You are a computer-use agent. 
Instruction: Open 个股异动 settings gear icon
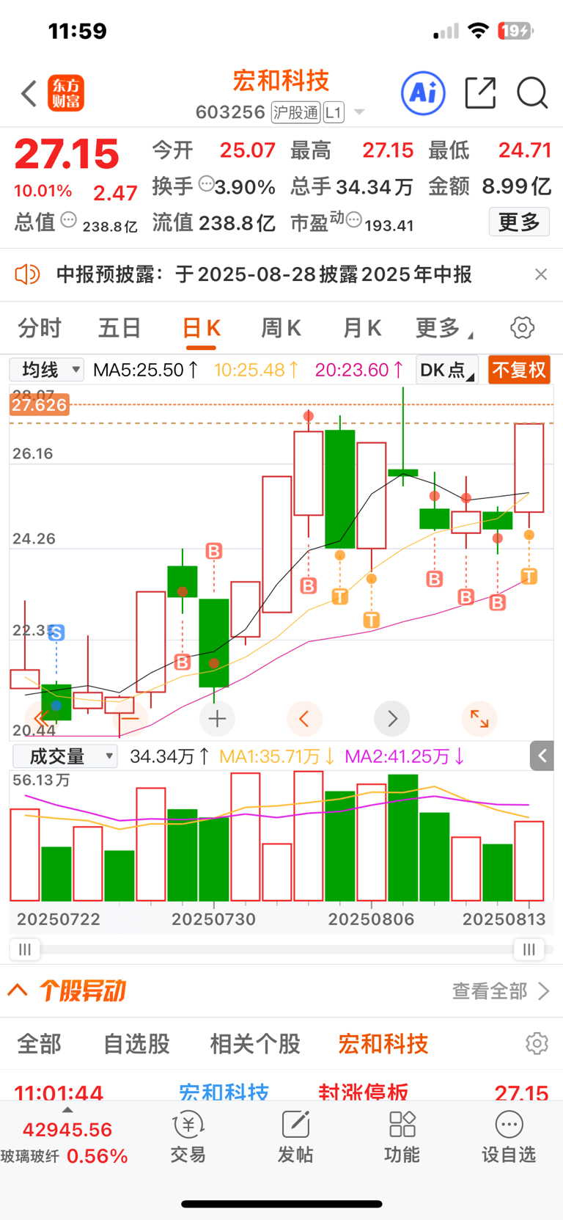point(537,1043)
